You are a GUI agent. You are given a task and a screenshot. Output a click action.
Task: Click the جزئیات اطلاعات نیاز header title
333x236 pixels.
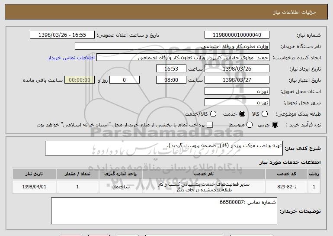pos(295,12)
